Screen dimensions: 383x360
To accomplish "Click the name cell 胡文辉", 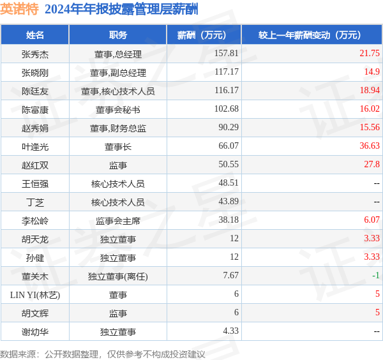I will (x=35, y=313).
